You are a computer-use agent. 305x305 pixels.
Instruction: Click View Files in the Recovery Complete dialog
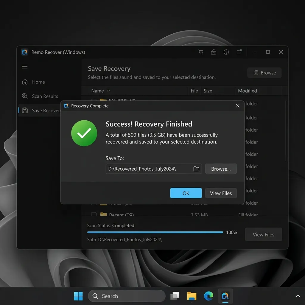tap(221, 193)
